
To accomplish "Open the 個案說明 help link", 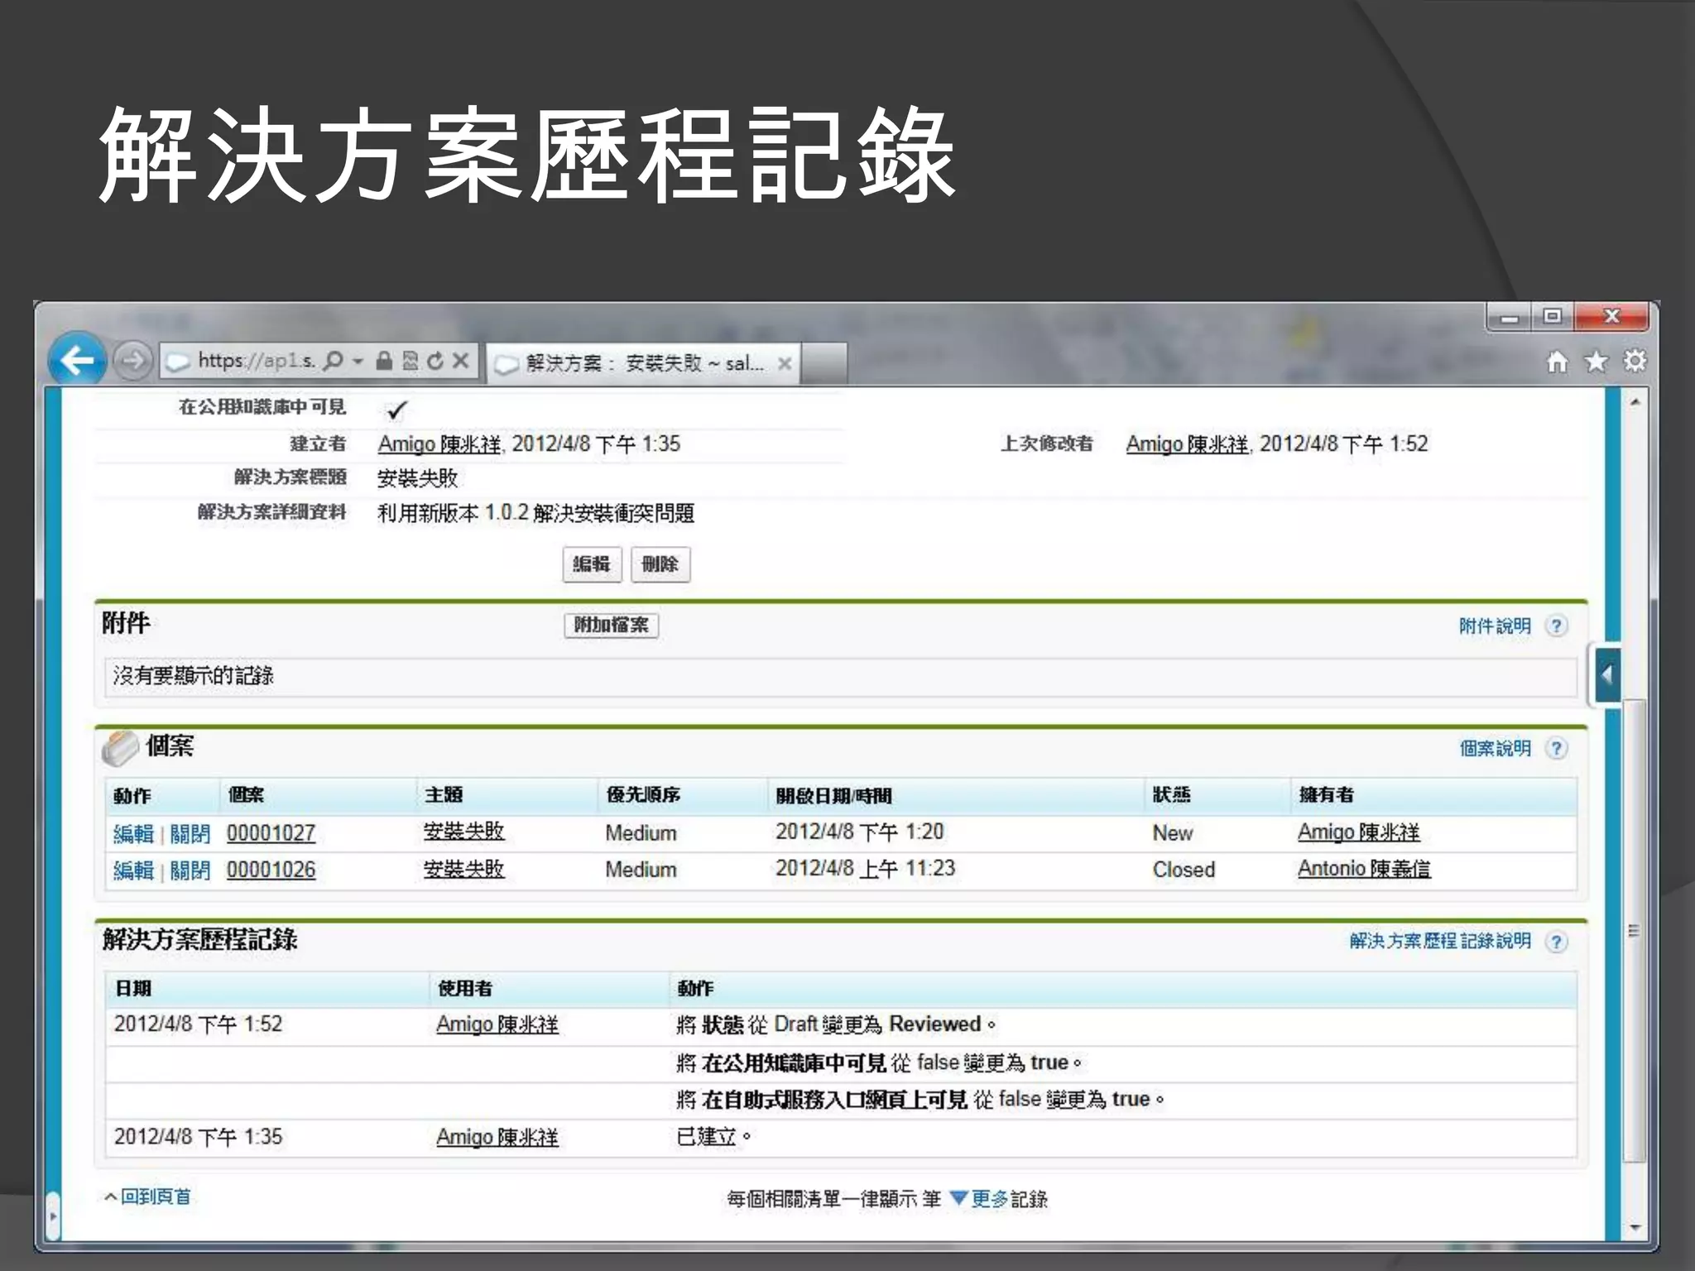I will [1495, 749].
